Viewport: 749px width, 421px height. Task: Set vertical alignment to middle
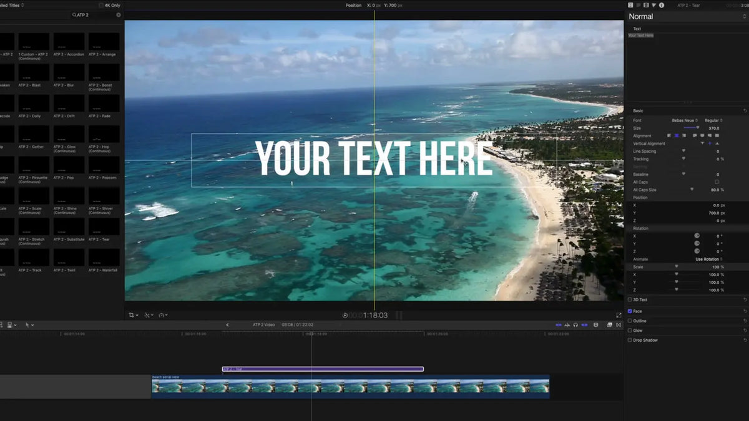click(x=710, y=143)
